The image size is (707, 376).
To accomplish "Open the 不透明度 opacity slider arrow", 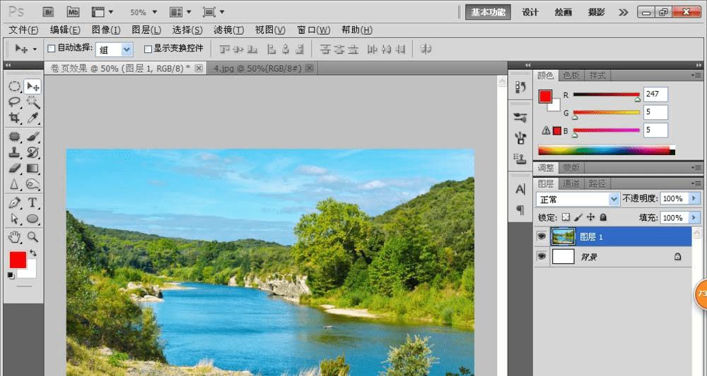I will pos(694,198).
